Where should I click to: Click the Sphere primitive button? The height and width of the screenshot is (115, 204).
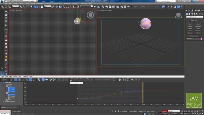pyautogui.click(x=190, y=26)
